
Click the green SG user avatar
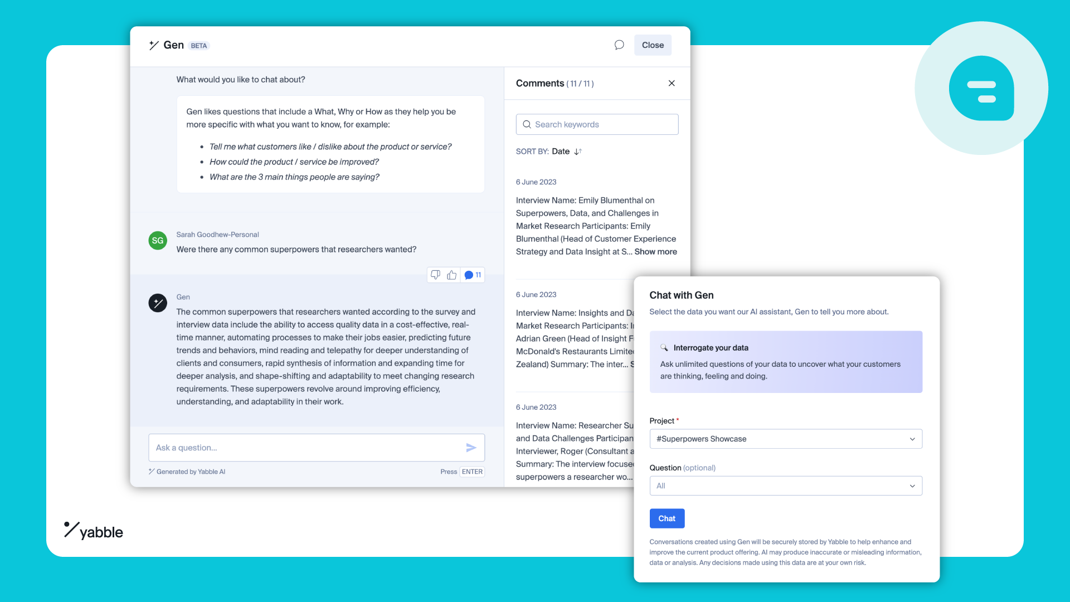158,241
